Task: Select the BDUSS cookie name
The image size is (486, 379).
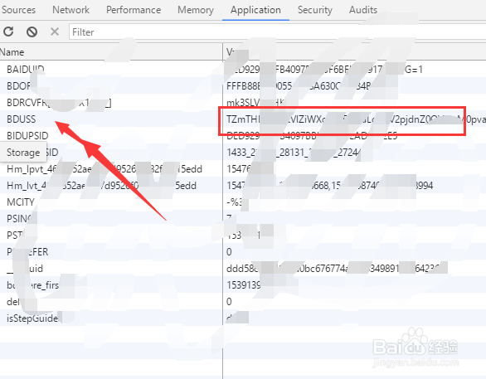Action: click(22, 119)
